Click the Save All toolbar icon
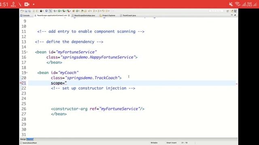Screen dimensions: 259x145 tap(30, 11)
